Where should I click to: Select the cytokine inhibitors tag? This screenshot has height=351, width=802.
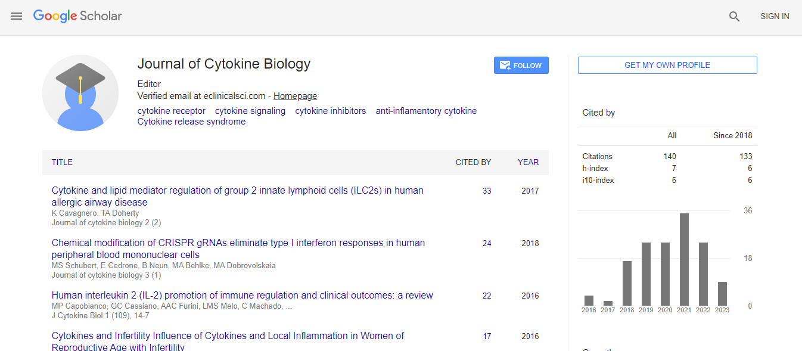330,111
